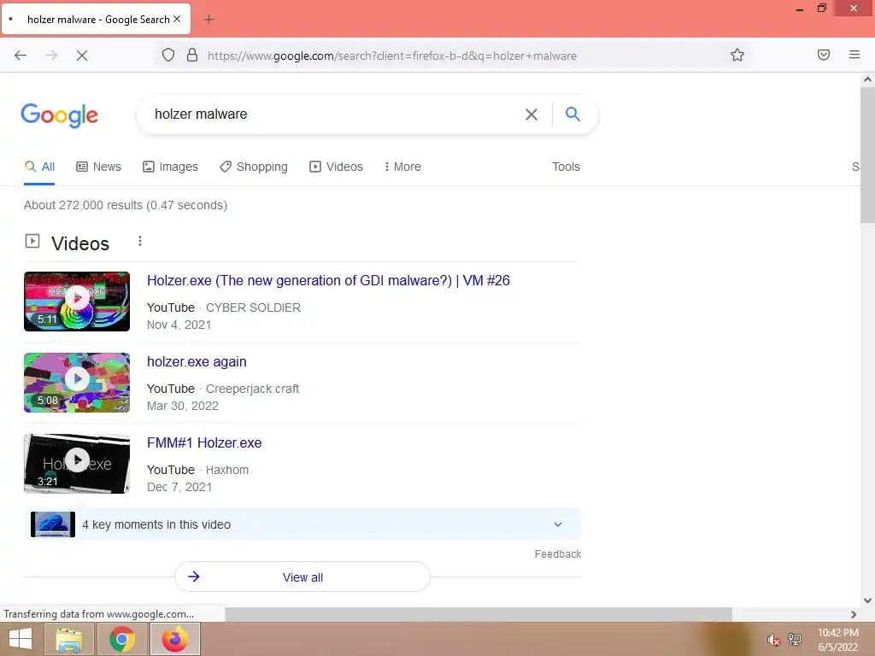Open the search Tools button
Image resolution: width=875 pixels, height=656 pixels.
point(566,167)
